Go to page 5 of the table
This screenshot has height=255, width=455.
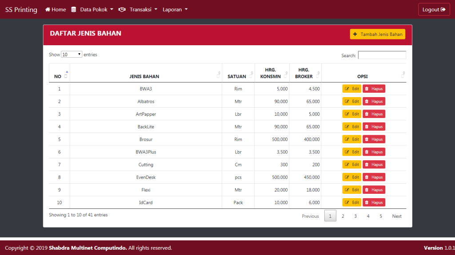[381, 216]
